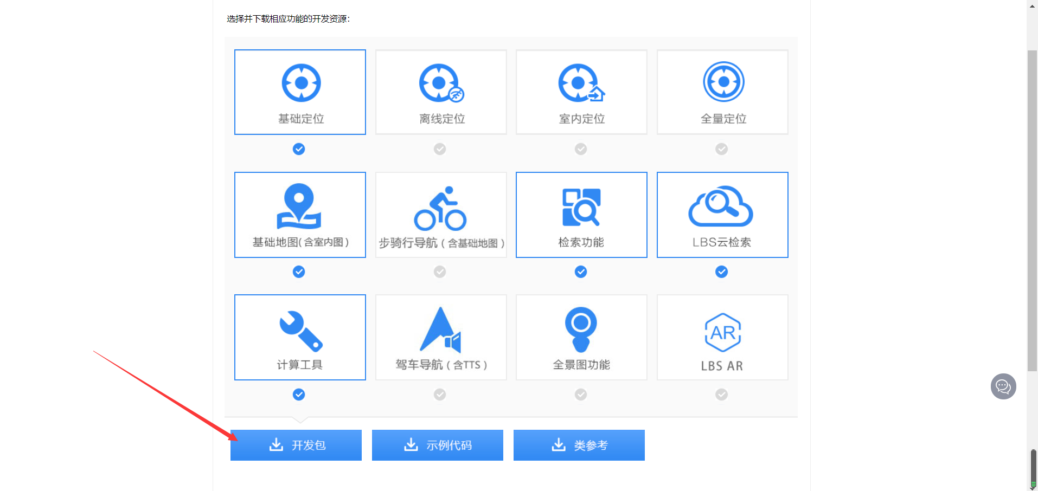Select the 室内定位 feature card

point(581,92)
